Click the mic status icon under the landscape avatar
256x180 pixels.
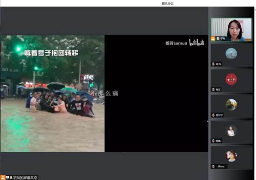tap(213, 115)
